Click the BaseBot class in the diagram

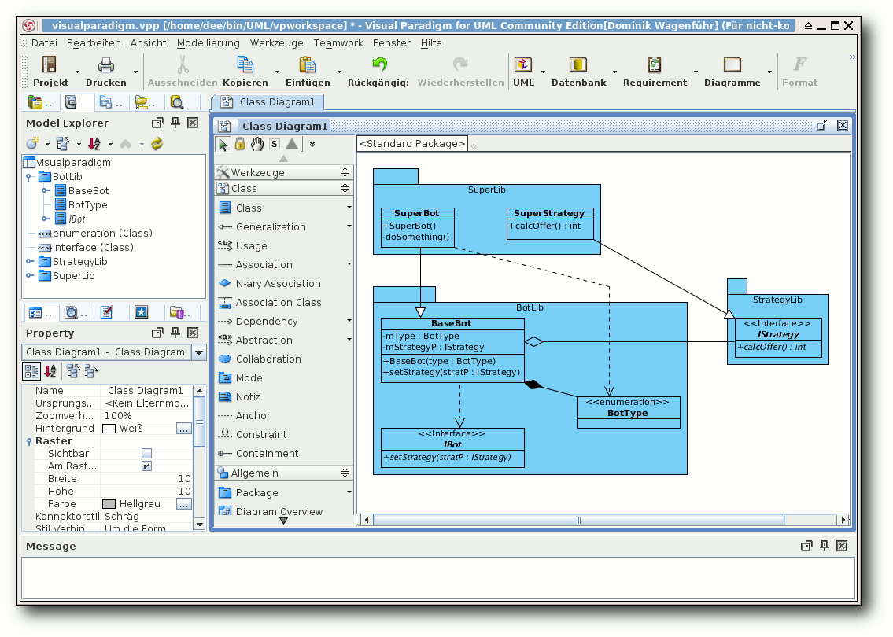click(452, 350)
